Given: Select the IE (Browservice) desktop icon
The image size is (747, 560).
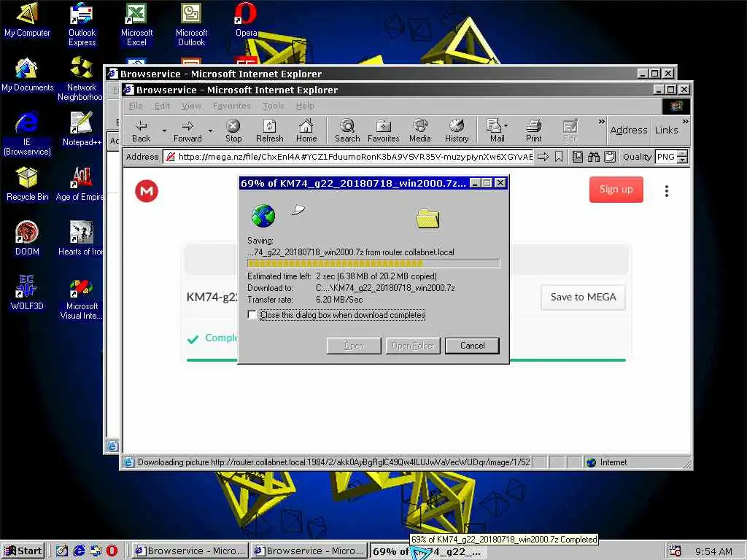Looking at the screenshot, I should click(27, 134).
